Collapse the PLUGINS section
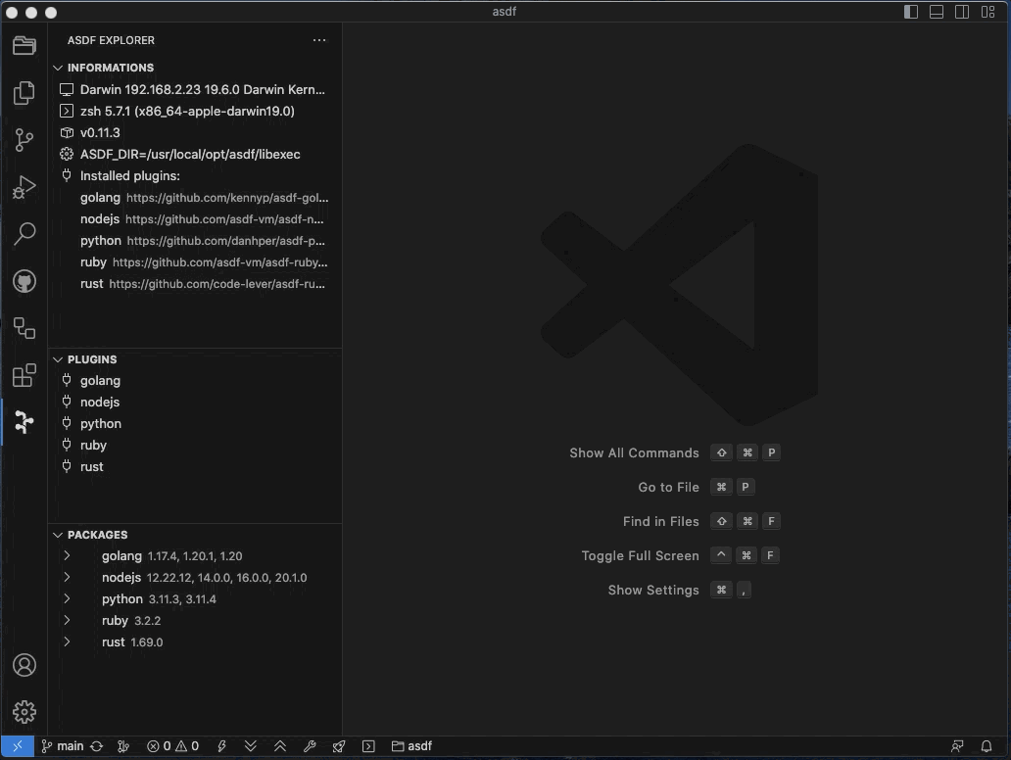The width and height of the screenshot is (1011, 760). [195, 359]
